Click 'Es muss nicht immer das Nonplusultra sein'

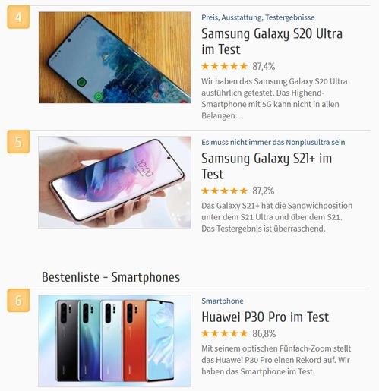coord(273,142)
